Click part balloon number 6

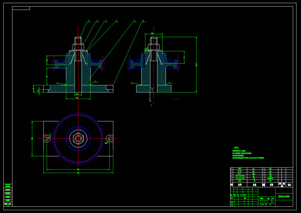(143, 21)
